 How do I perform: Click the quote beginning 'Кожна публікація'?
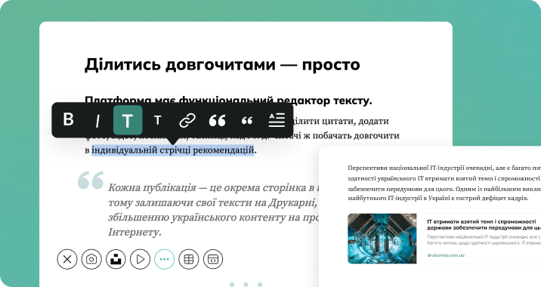click(213, 210)
